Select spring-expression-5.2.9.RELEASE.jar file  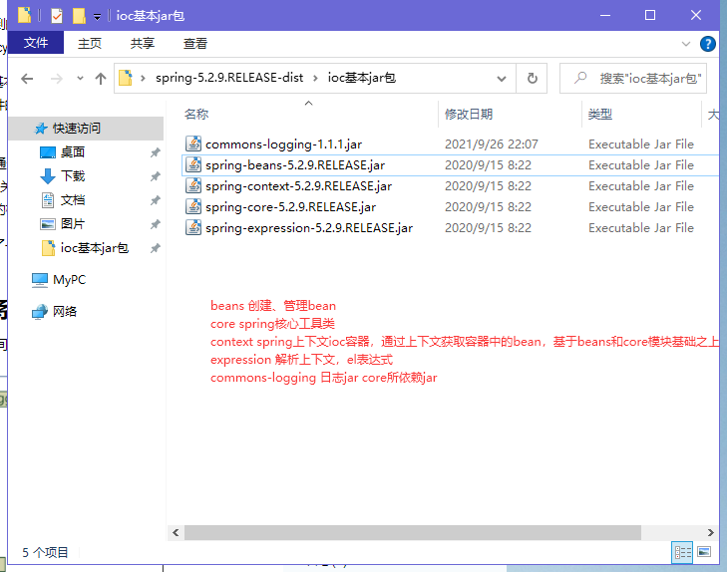(x=309, y=227)
